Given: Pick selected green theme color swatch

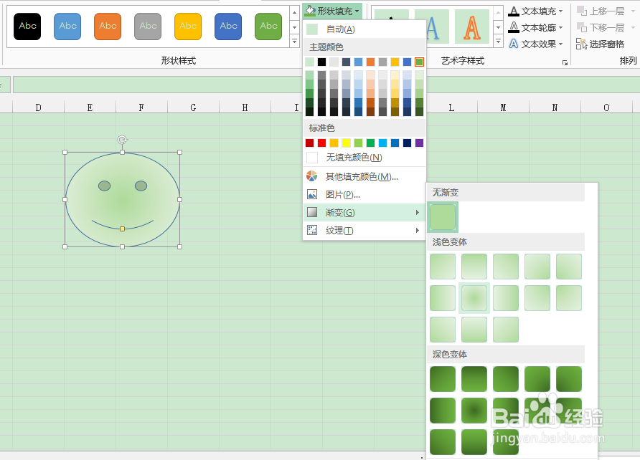Looking at the screenshot, I should (x=419, y=62).
